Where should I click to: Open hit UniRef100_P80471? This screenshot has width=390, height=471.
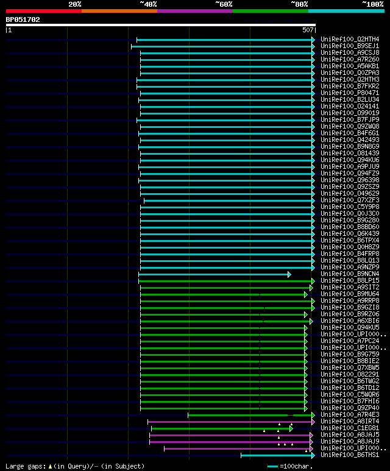pos(350,93)
